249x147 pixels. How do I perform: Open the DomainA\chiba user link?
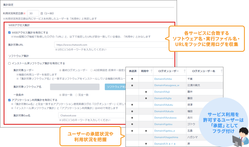[163, 79]
